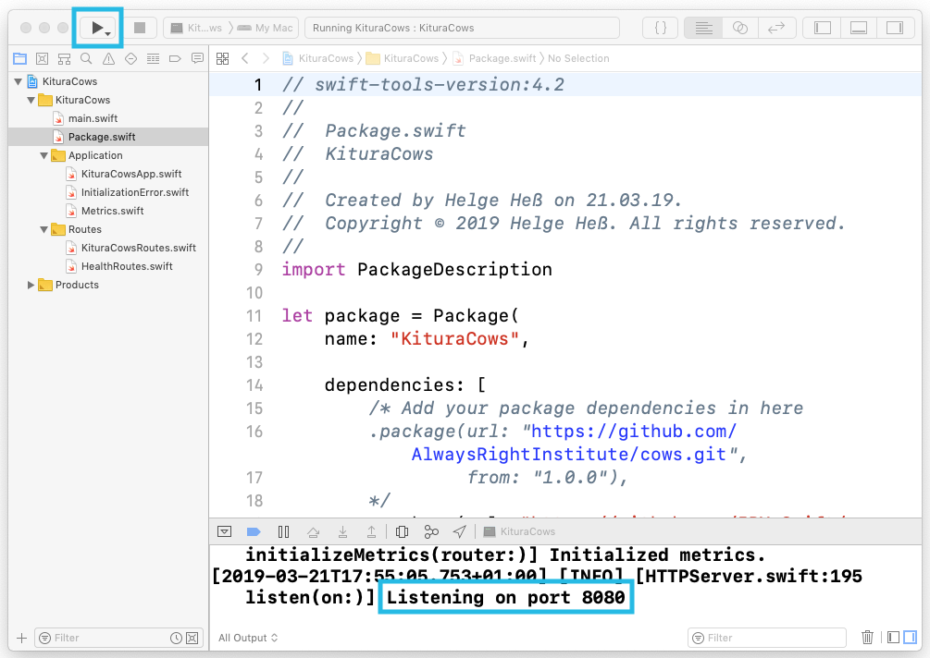The image size is (930, 658).
Task: Switch to the Assistant editor
Action: pyautogui.click(x=739, y=27)
